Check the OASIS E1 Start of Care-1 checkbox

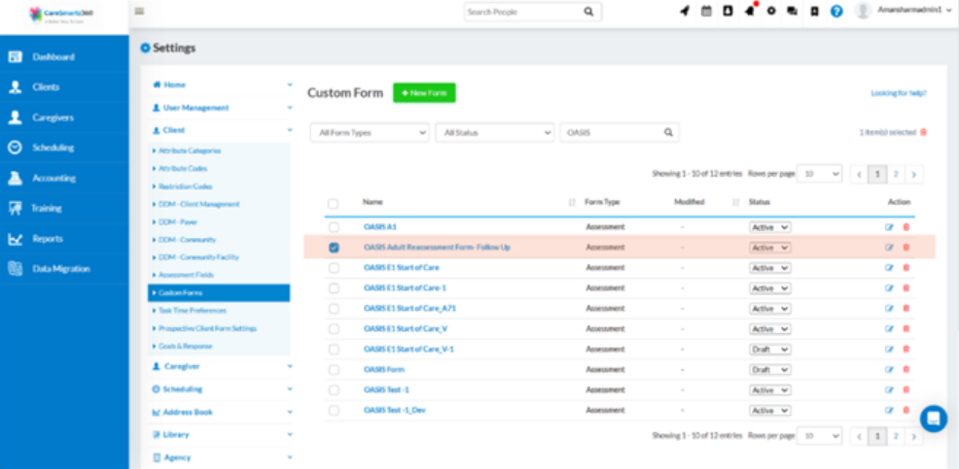pyautogui.click(x=334, y=288)
